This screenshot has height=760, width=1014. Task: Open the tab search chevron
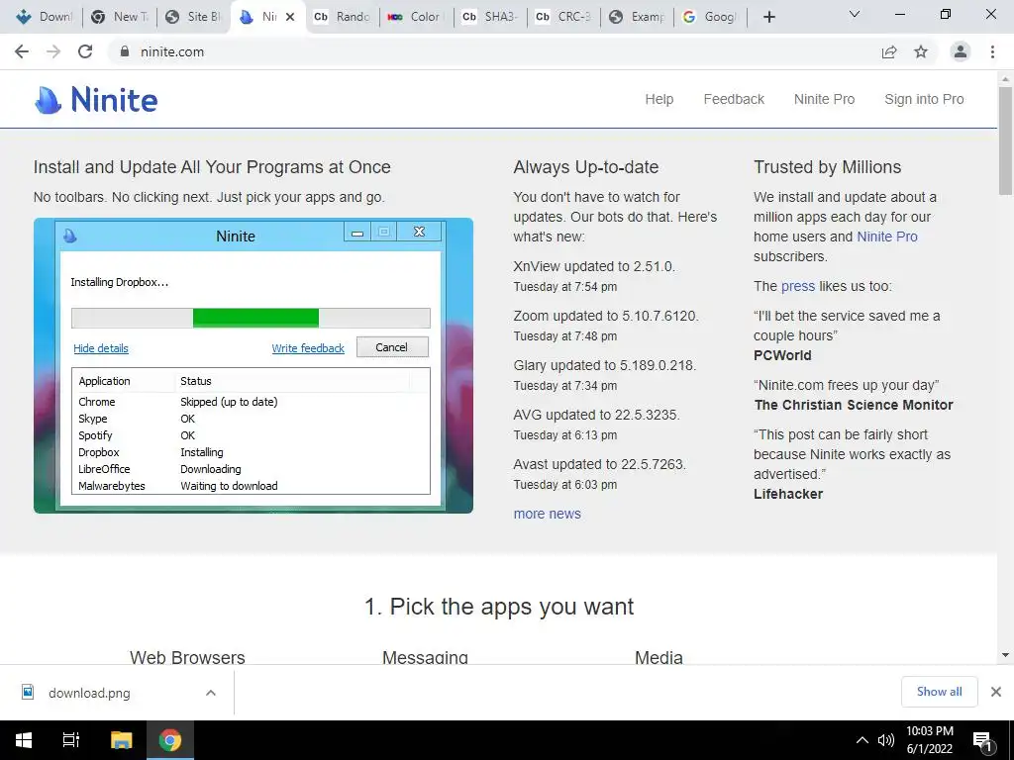[855, 14]
